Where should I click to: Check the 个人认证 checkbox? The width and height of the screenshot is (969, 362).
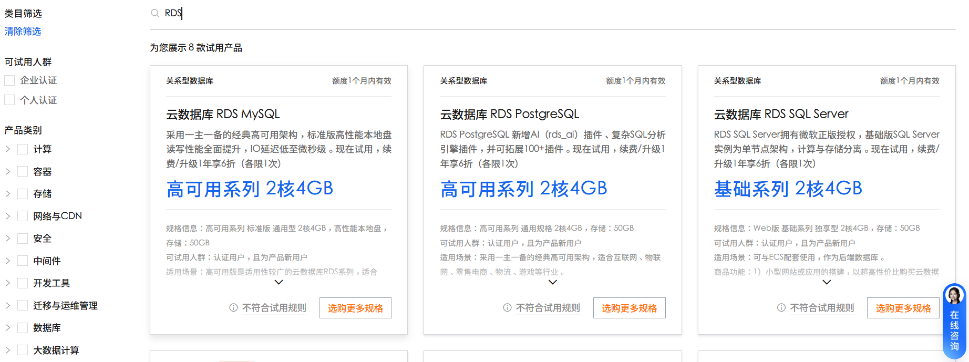click(x=9, y=100)
